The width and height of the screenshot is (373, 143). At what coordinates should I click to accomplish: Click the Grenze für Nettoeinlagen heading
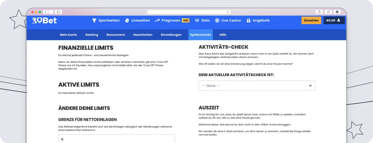pyautogui.click(x=88, y=120)
